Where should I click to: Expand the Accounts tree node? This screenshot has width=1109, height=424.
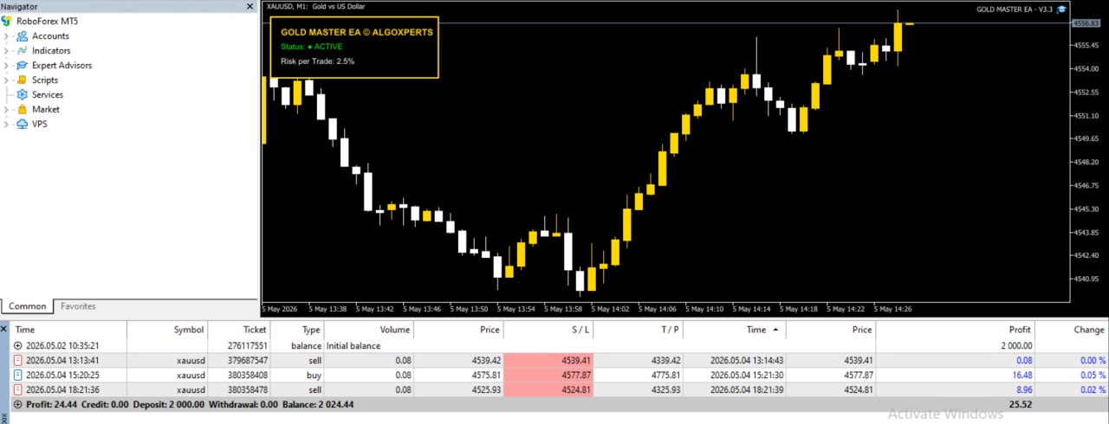(x=7, y=36)
